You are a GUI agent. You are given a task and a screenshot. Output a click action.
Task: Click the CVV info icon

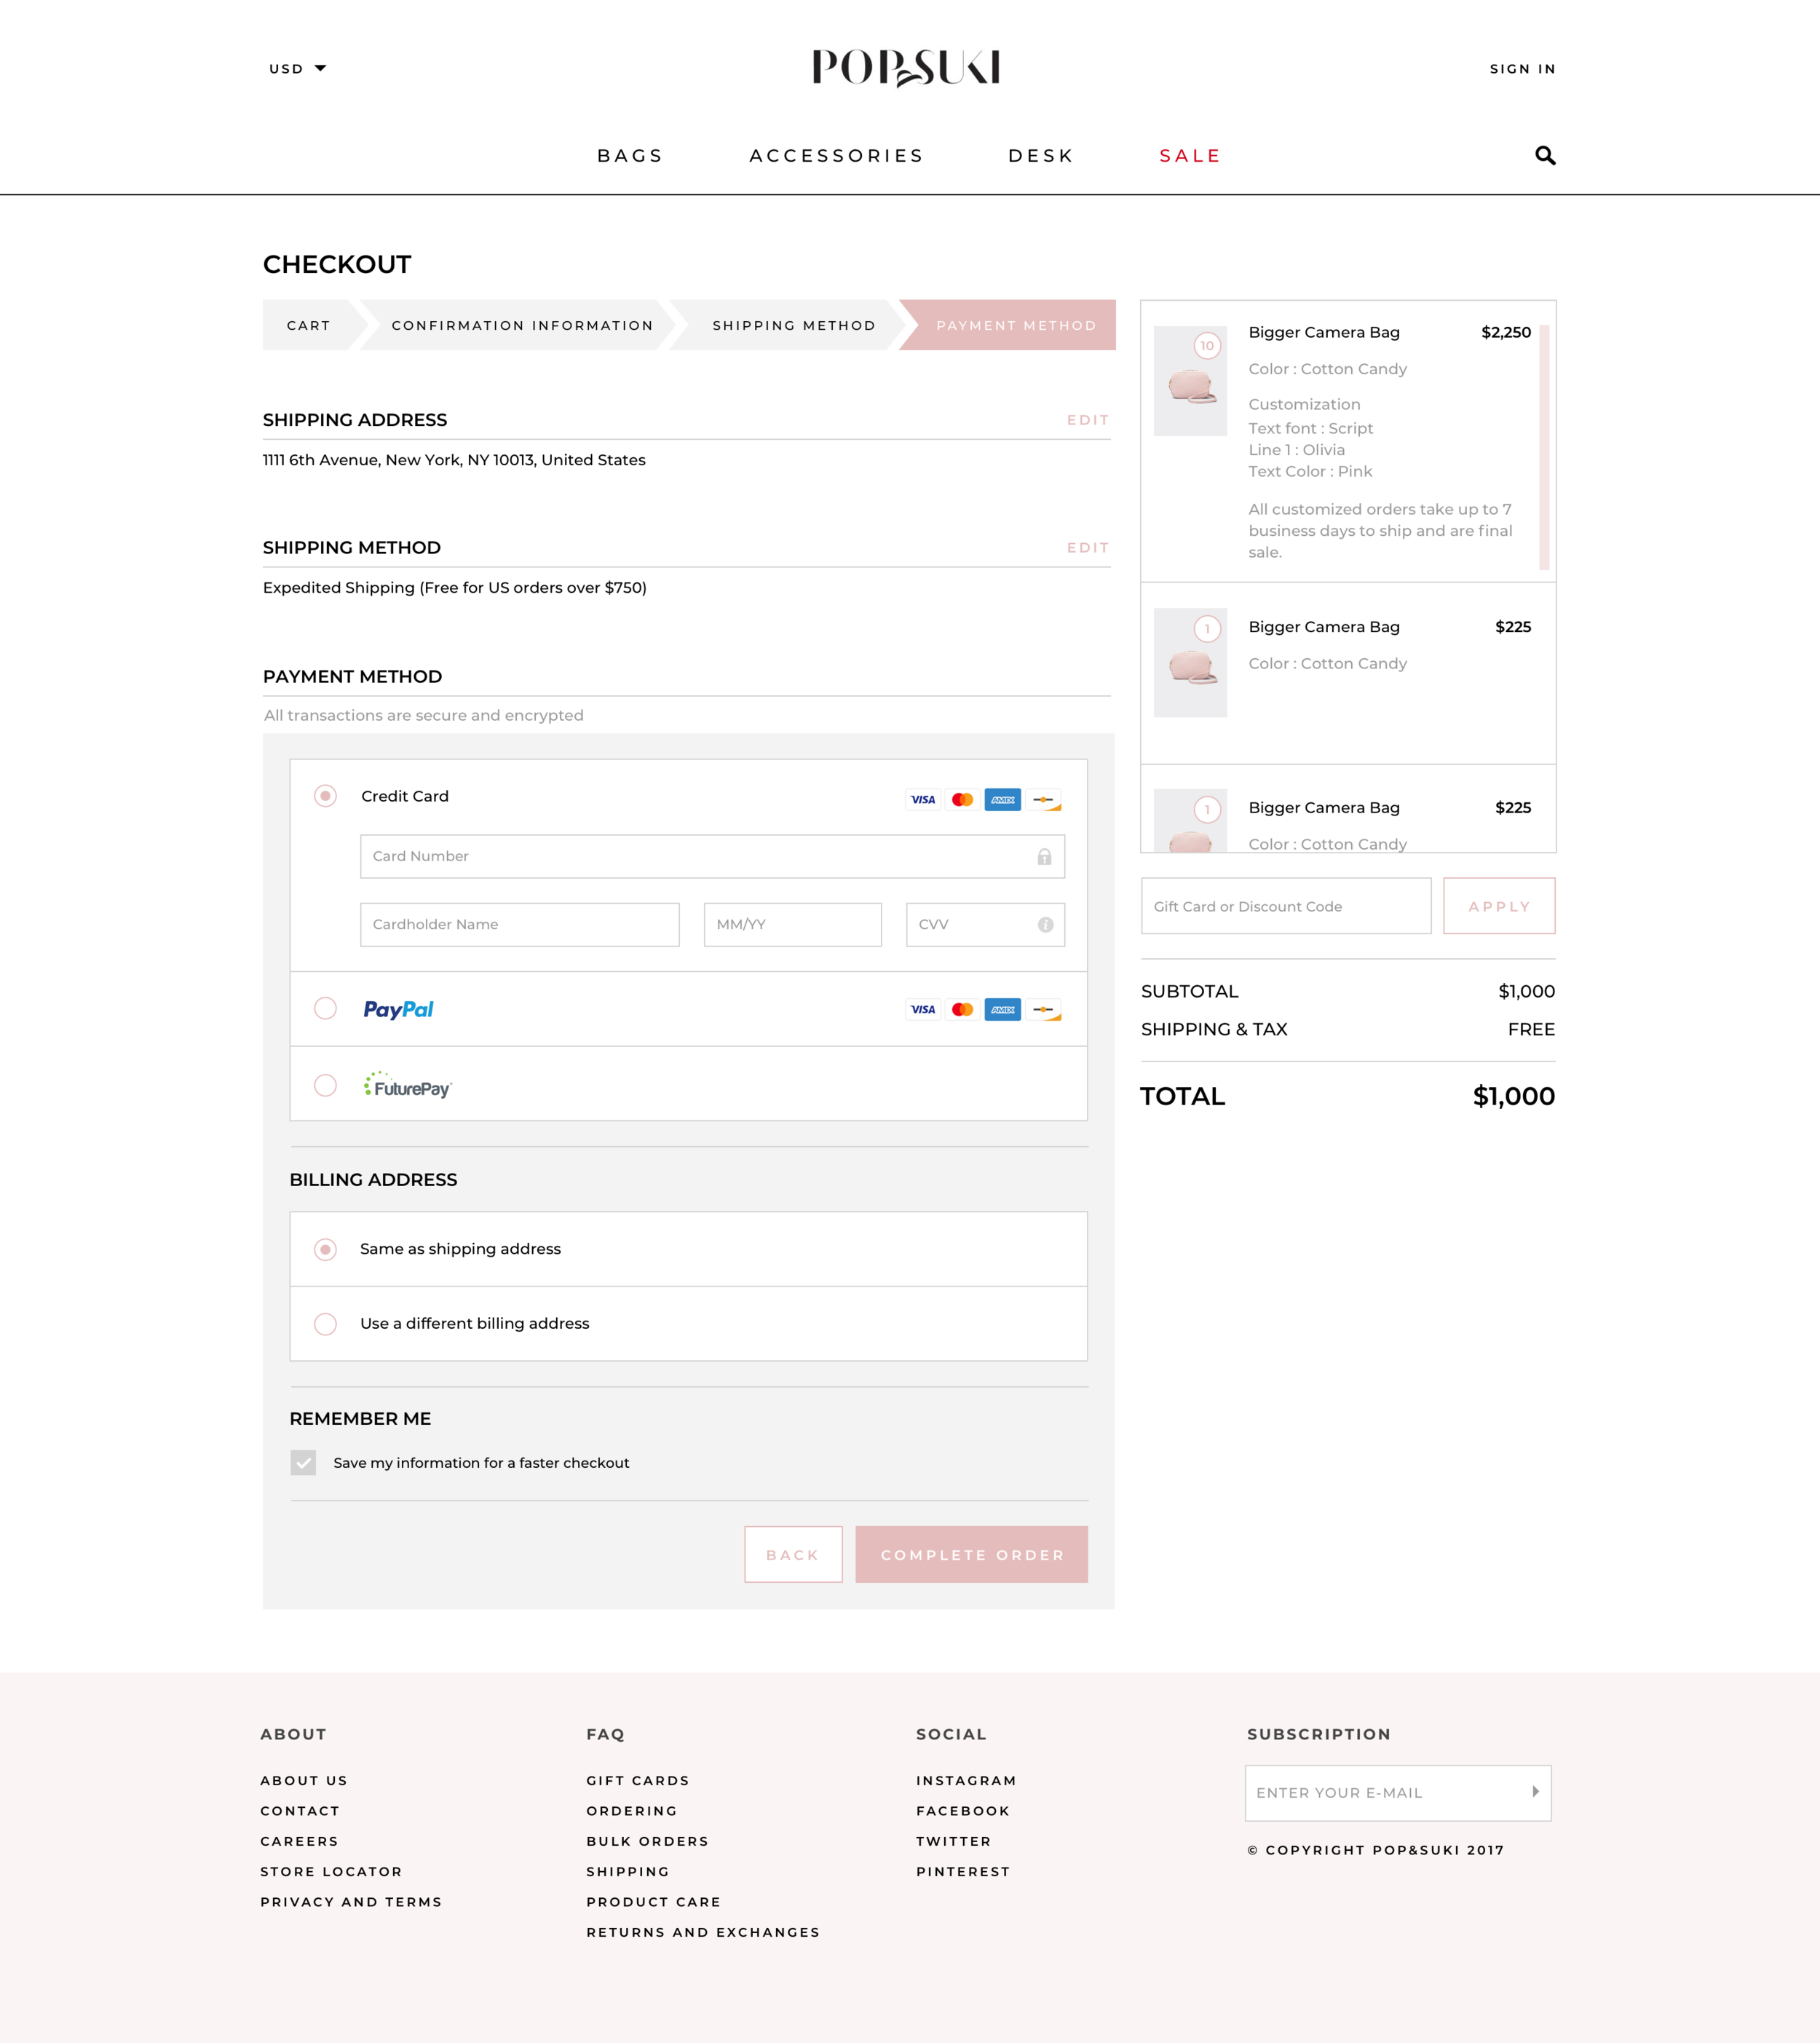click(1045, 925)
